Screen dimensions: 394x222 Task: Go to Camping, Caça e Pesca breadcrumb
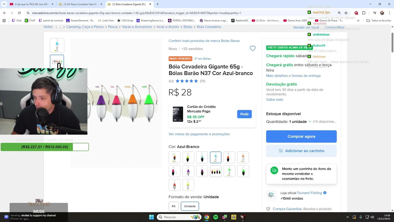[x=85, y=27]
